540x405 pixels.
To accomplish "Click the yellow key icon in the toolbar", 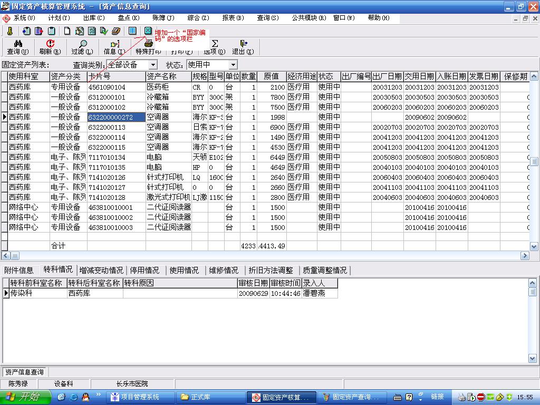I will pyautogui.click(x=10, y=31).
